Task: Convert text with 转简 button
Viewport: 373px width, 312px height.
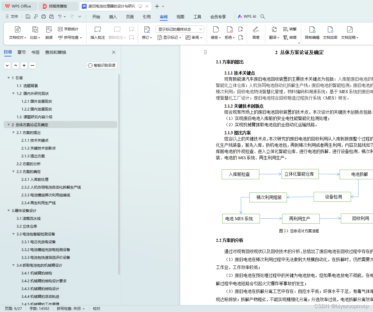Action: (x=290, y=38)
